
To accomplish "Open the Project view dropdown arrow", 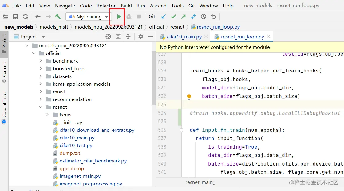I will click(x=44, y=37).
